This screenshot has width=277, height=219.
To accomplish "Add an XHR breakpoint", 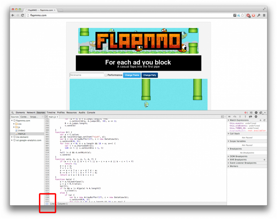I will pos(265,160).
